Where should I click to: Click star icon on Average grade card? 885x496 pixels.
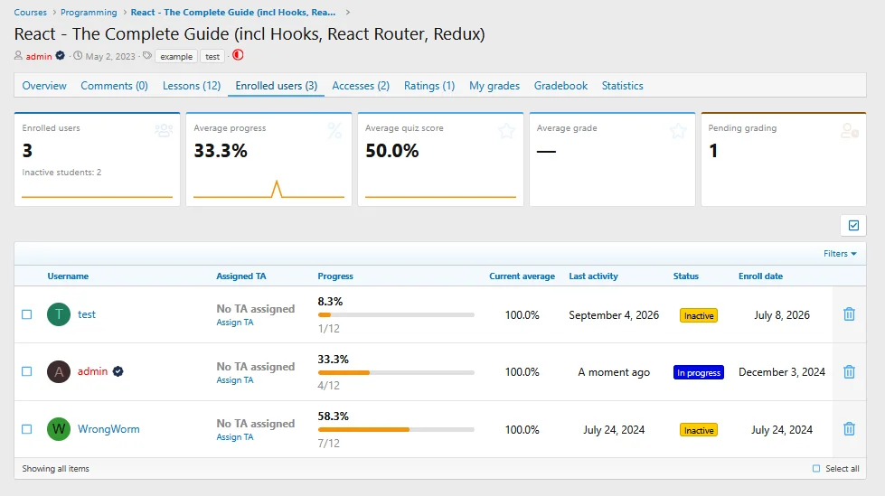678,130
